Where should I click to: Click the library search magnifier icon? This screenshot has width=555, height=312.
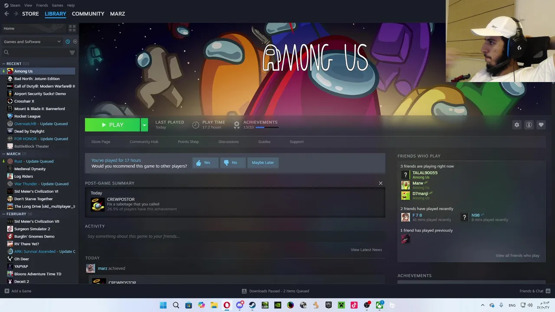pyautogui.click(x=6, y=52)
